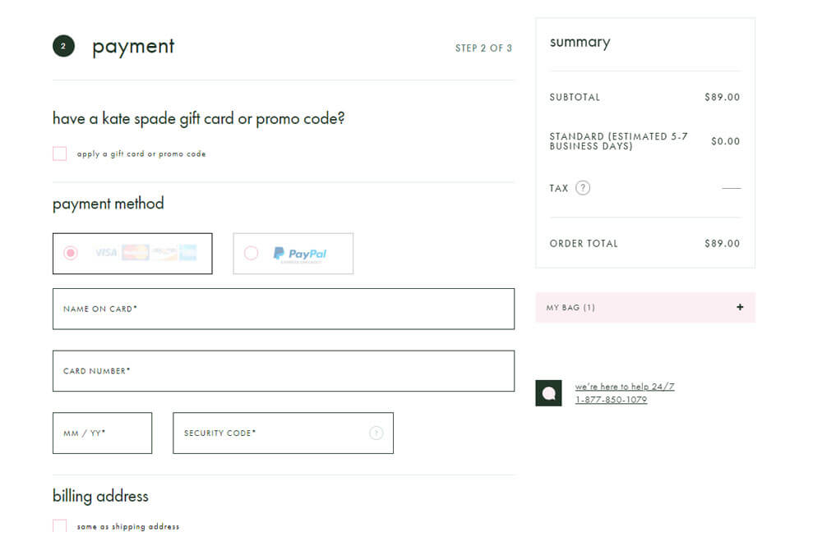The image size is (822, 555).
Task: Open the live chat bubble icon
Action: tap(548, 392)
